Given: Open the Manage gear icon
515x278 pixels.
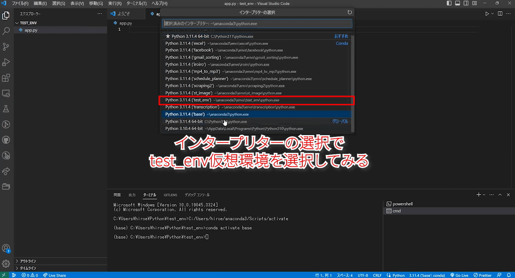Looking at the screenshot, I should pos(6,263).
